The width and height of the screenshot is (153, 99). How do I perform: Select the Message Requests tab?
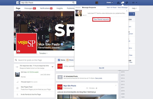click(89, 7)
